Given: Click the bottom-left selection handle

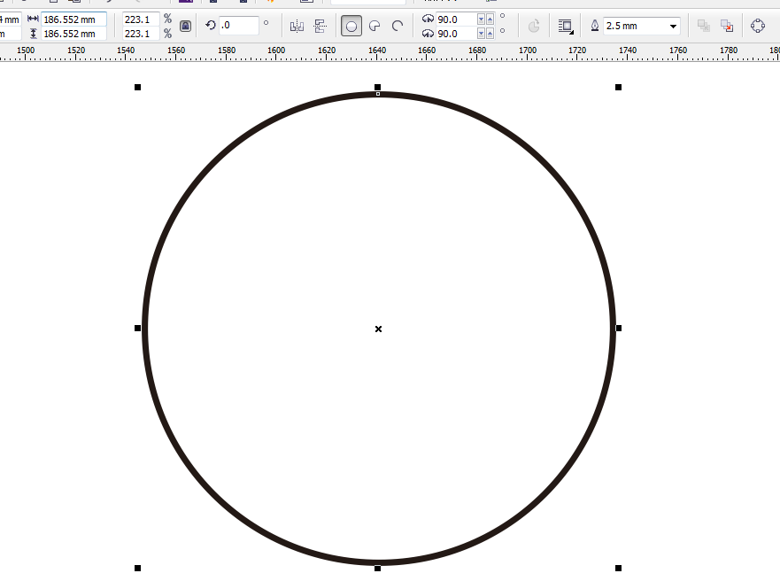Looking at the screenshot, I should click(138, 568).
